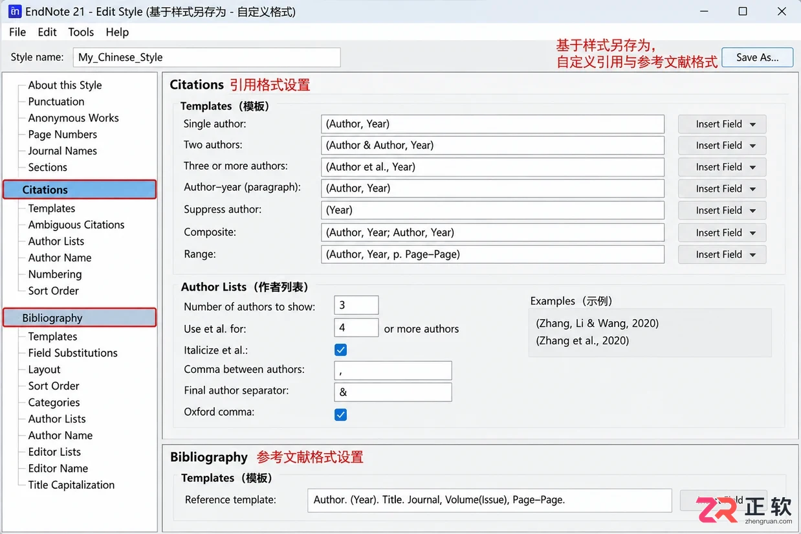This screenshot has width=801, height=534.
Task: Click the EndNote app icon in title bar
Action: pos(15,11)
